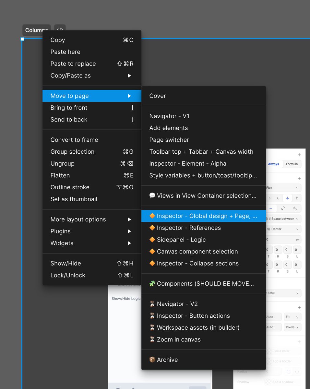Select the Inspector - References page icon
The width and height of the screenshot is (310, 389).
tap(152, 228)
